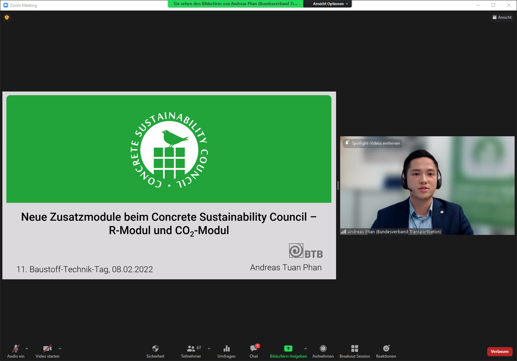
Task: Click the divider handle between slide and video
Action: click(338, 185)
